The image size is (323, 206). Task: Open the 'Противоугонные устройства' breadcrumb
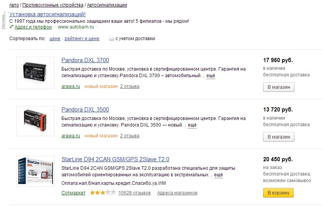(53, 5)
